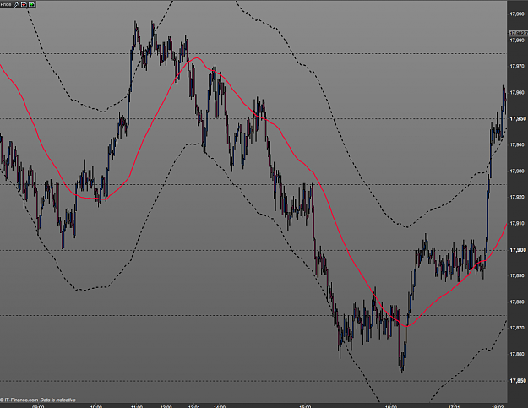Click the 15:00 time axis label
The image size is (528, 408).
[x=305, y=406]
